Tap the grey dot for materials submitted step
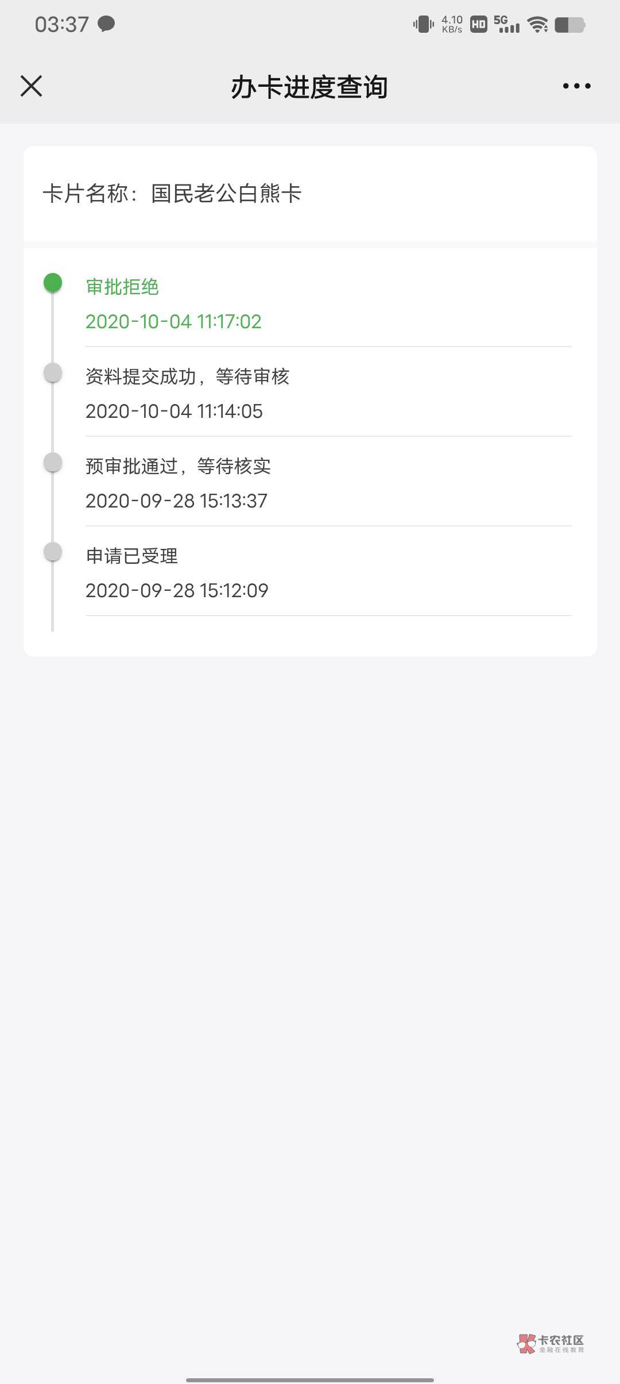The width and height of the screenshot is (620, 1384). (53, 372)
